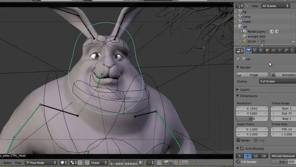Open the Armature data properties tab icon
The height and width of the screenshot is (167, 296).
point(280,50)
